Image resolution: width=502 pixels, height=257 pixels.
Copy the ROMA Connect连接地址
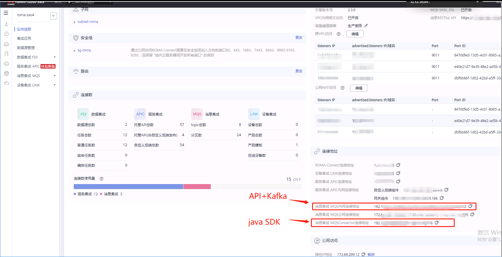pyautogui.click(x=398, y=165)
